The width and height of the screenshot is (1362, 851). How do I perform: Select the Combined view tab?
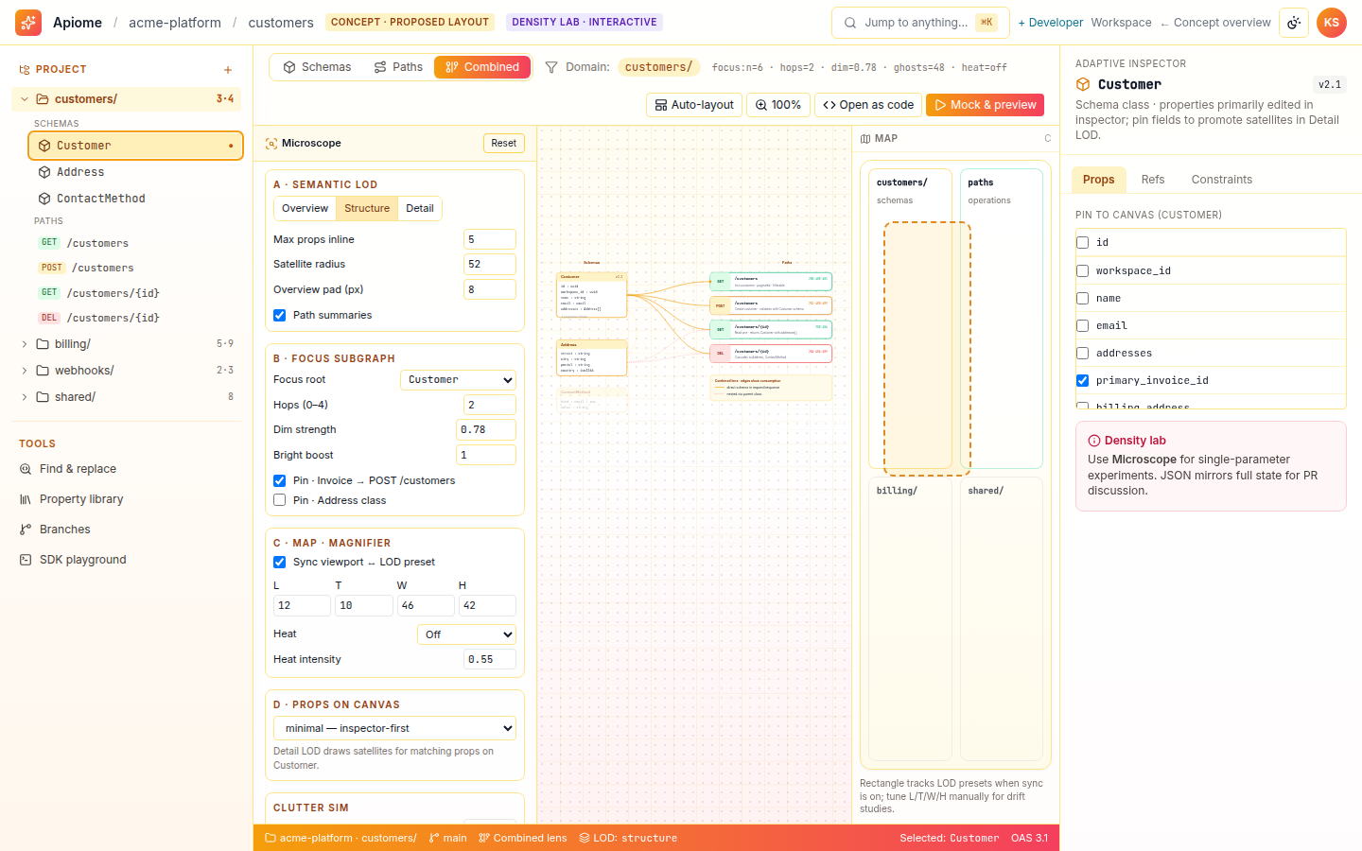(482, 67)
